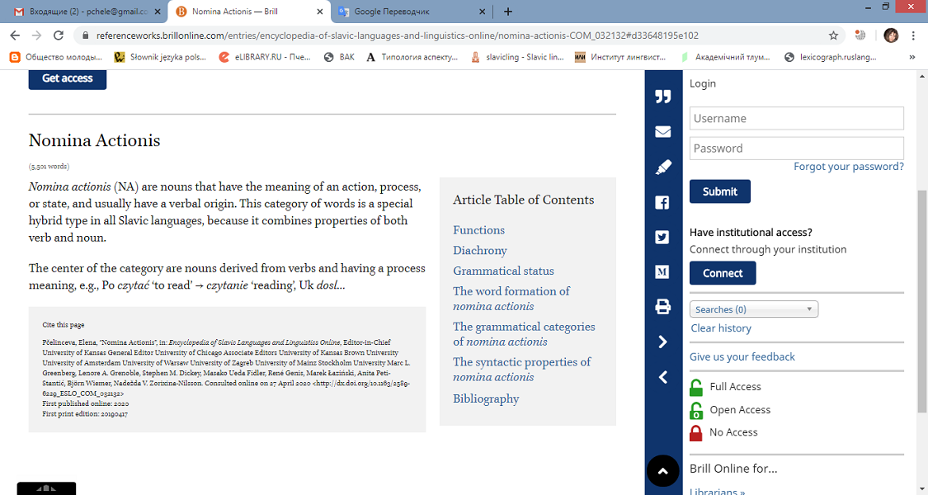
Task: Open the Searches (0) dropdown
Action: pyautogui.click(x=753, y=309)
